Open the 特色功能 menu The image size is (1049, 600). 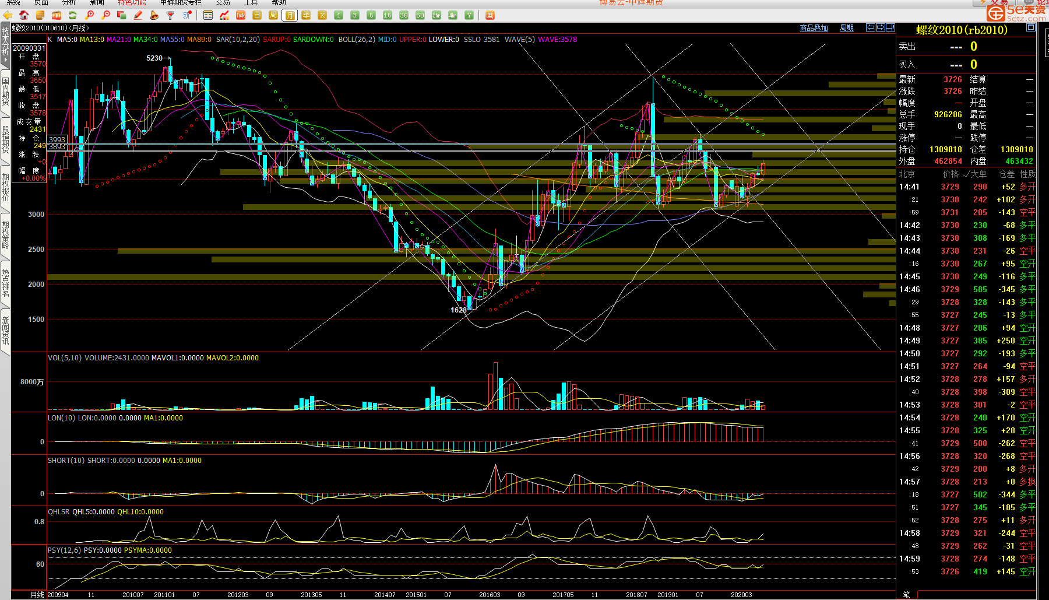[x=132, y=3]
